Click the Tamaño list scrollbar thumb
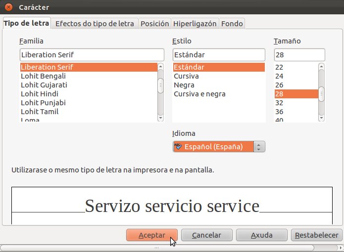344x252 pixels. 321,94
